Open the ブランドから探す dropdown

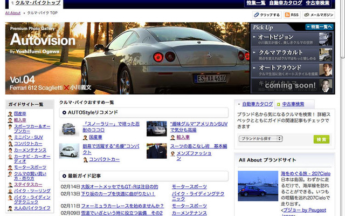(x=260, y=139)
